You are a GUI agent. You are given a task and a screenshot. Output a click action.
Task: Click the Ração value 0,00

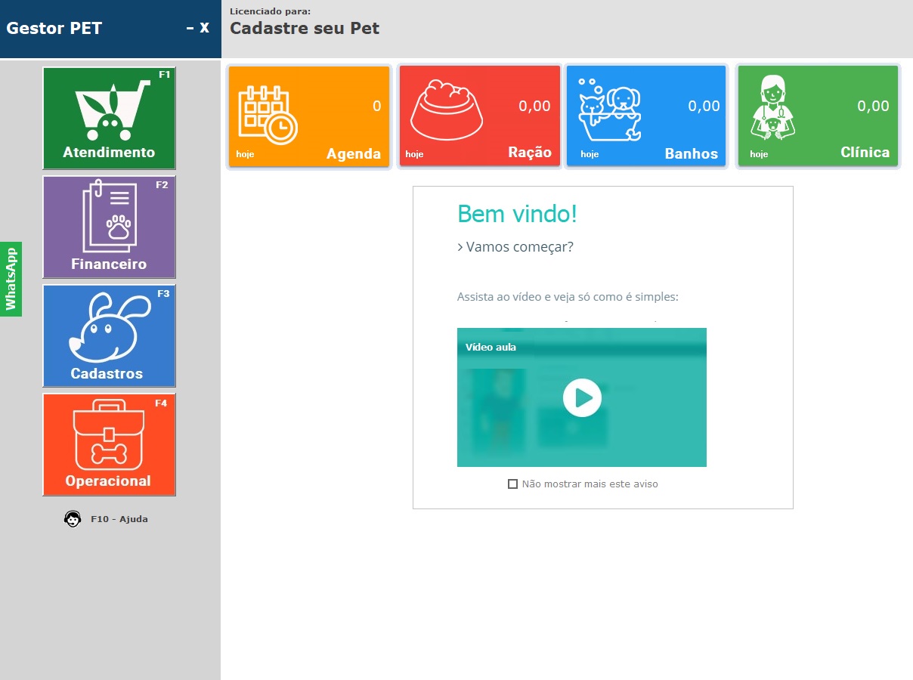point(534,107)
